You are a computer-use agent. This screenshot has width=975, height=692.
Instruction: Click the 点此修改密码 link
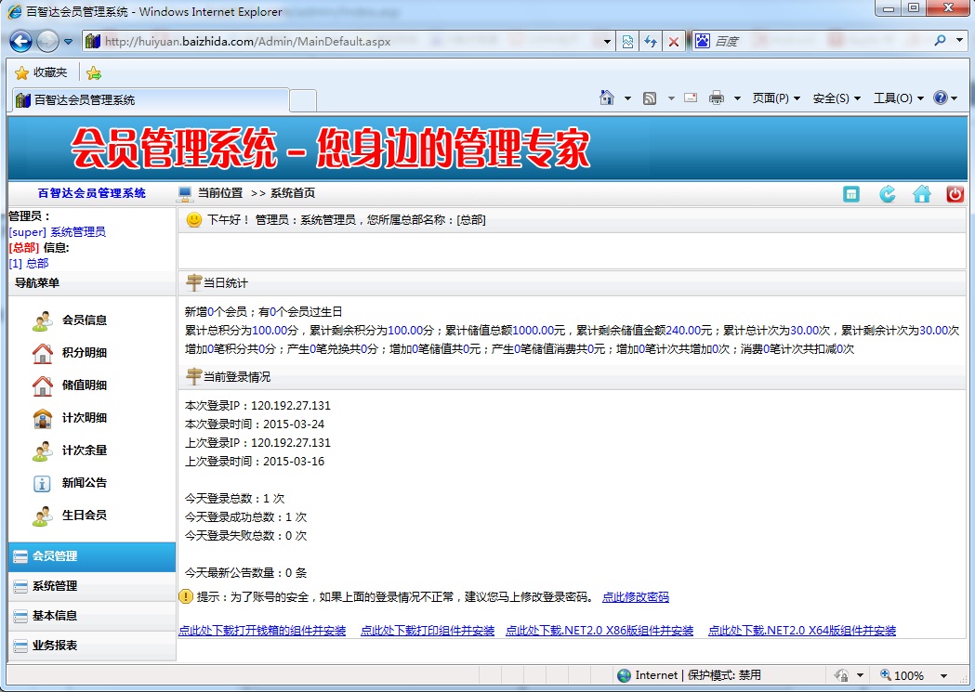[635, 597]
